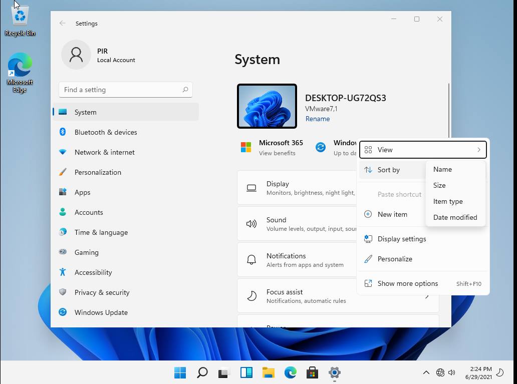
Task: Click the DESKTOP-UG72QS3 device name
Action: click(x=346, y=98)
